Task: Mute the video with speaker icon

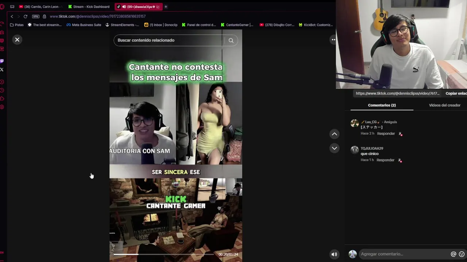Action: pyautogui.click(x=334, y=254)
